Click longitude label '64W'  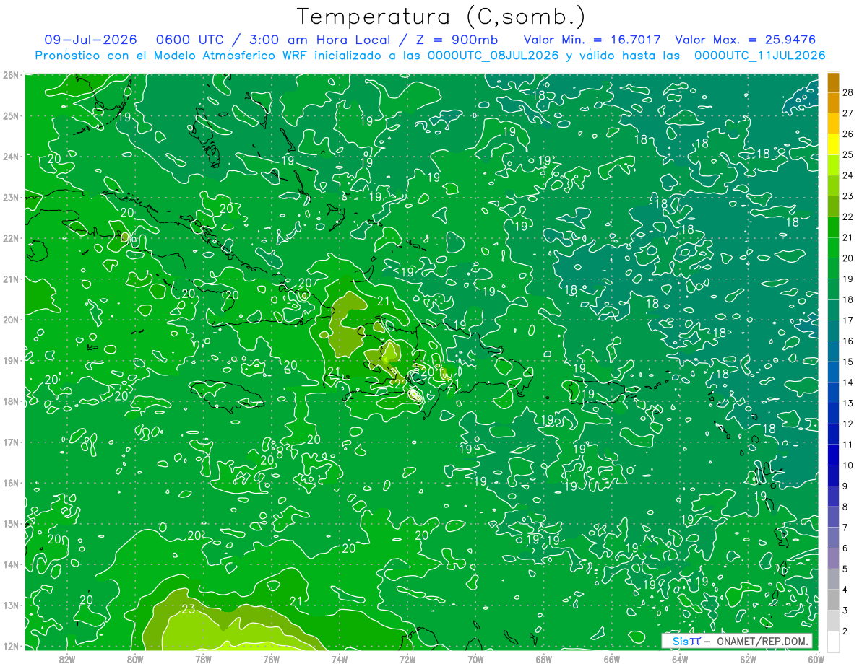tap(680, 659)
